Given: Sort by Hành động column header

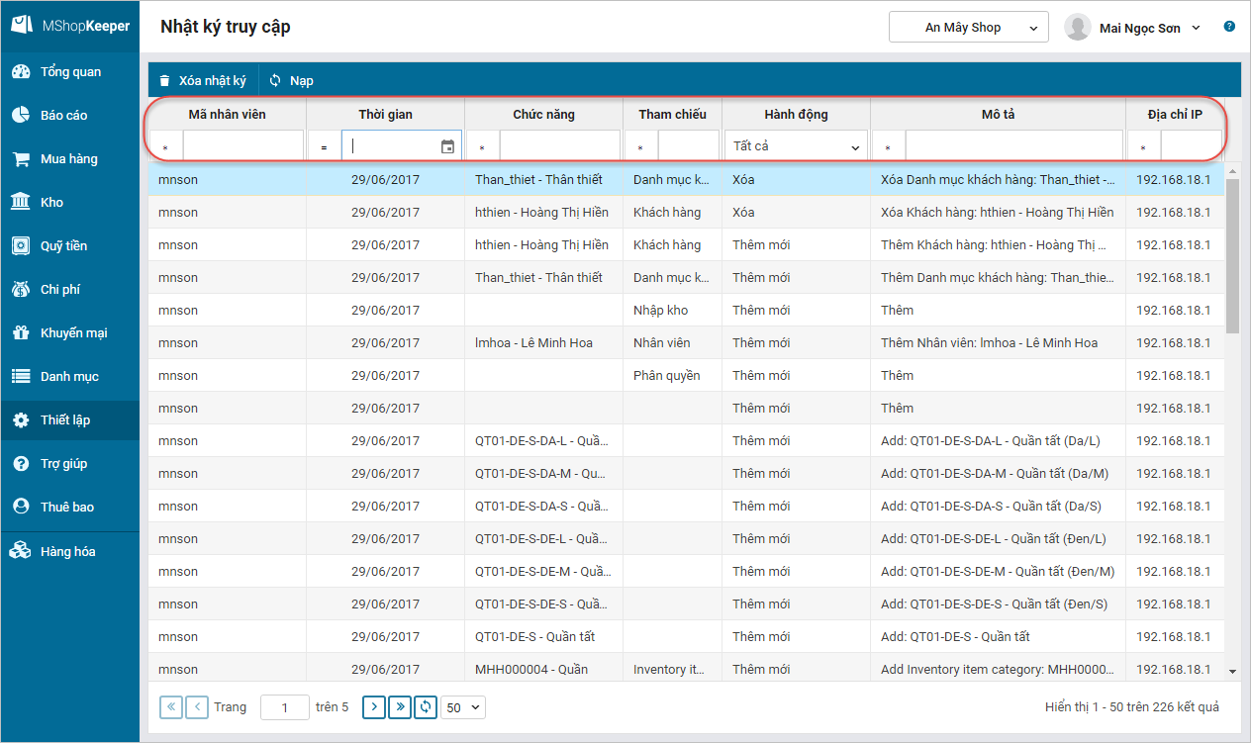Looking at the screenshot, I should point(796,114).
